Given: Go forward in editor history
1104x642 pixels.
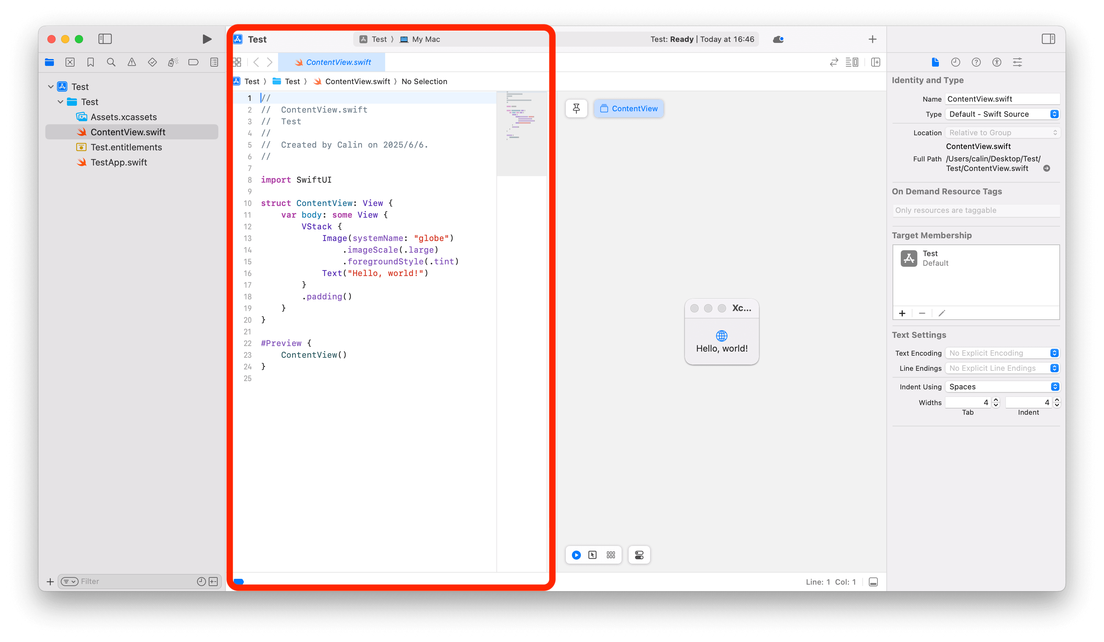Looking at the screenshot, I should tap(270, 62).
